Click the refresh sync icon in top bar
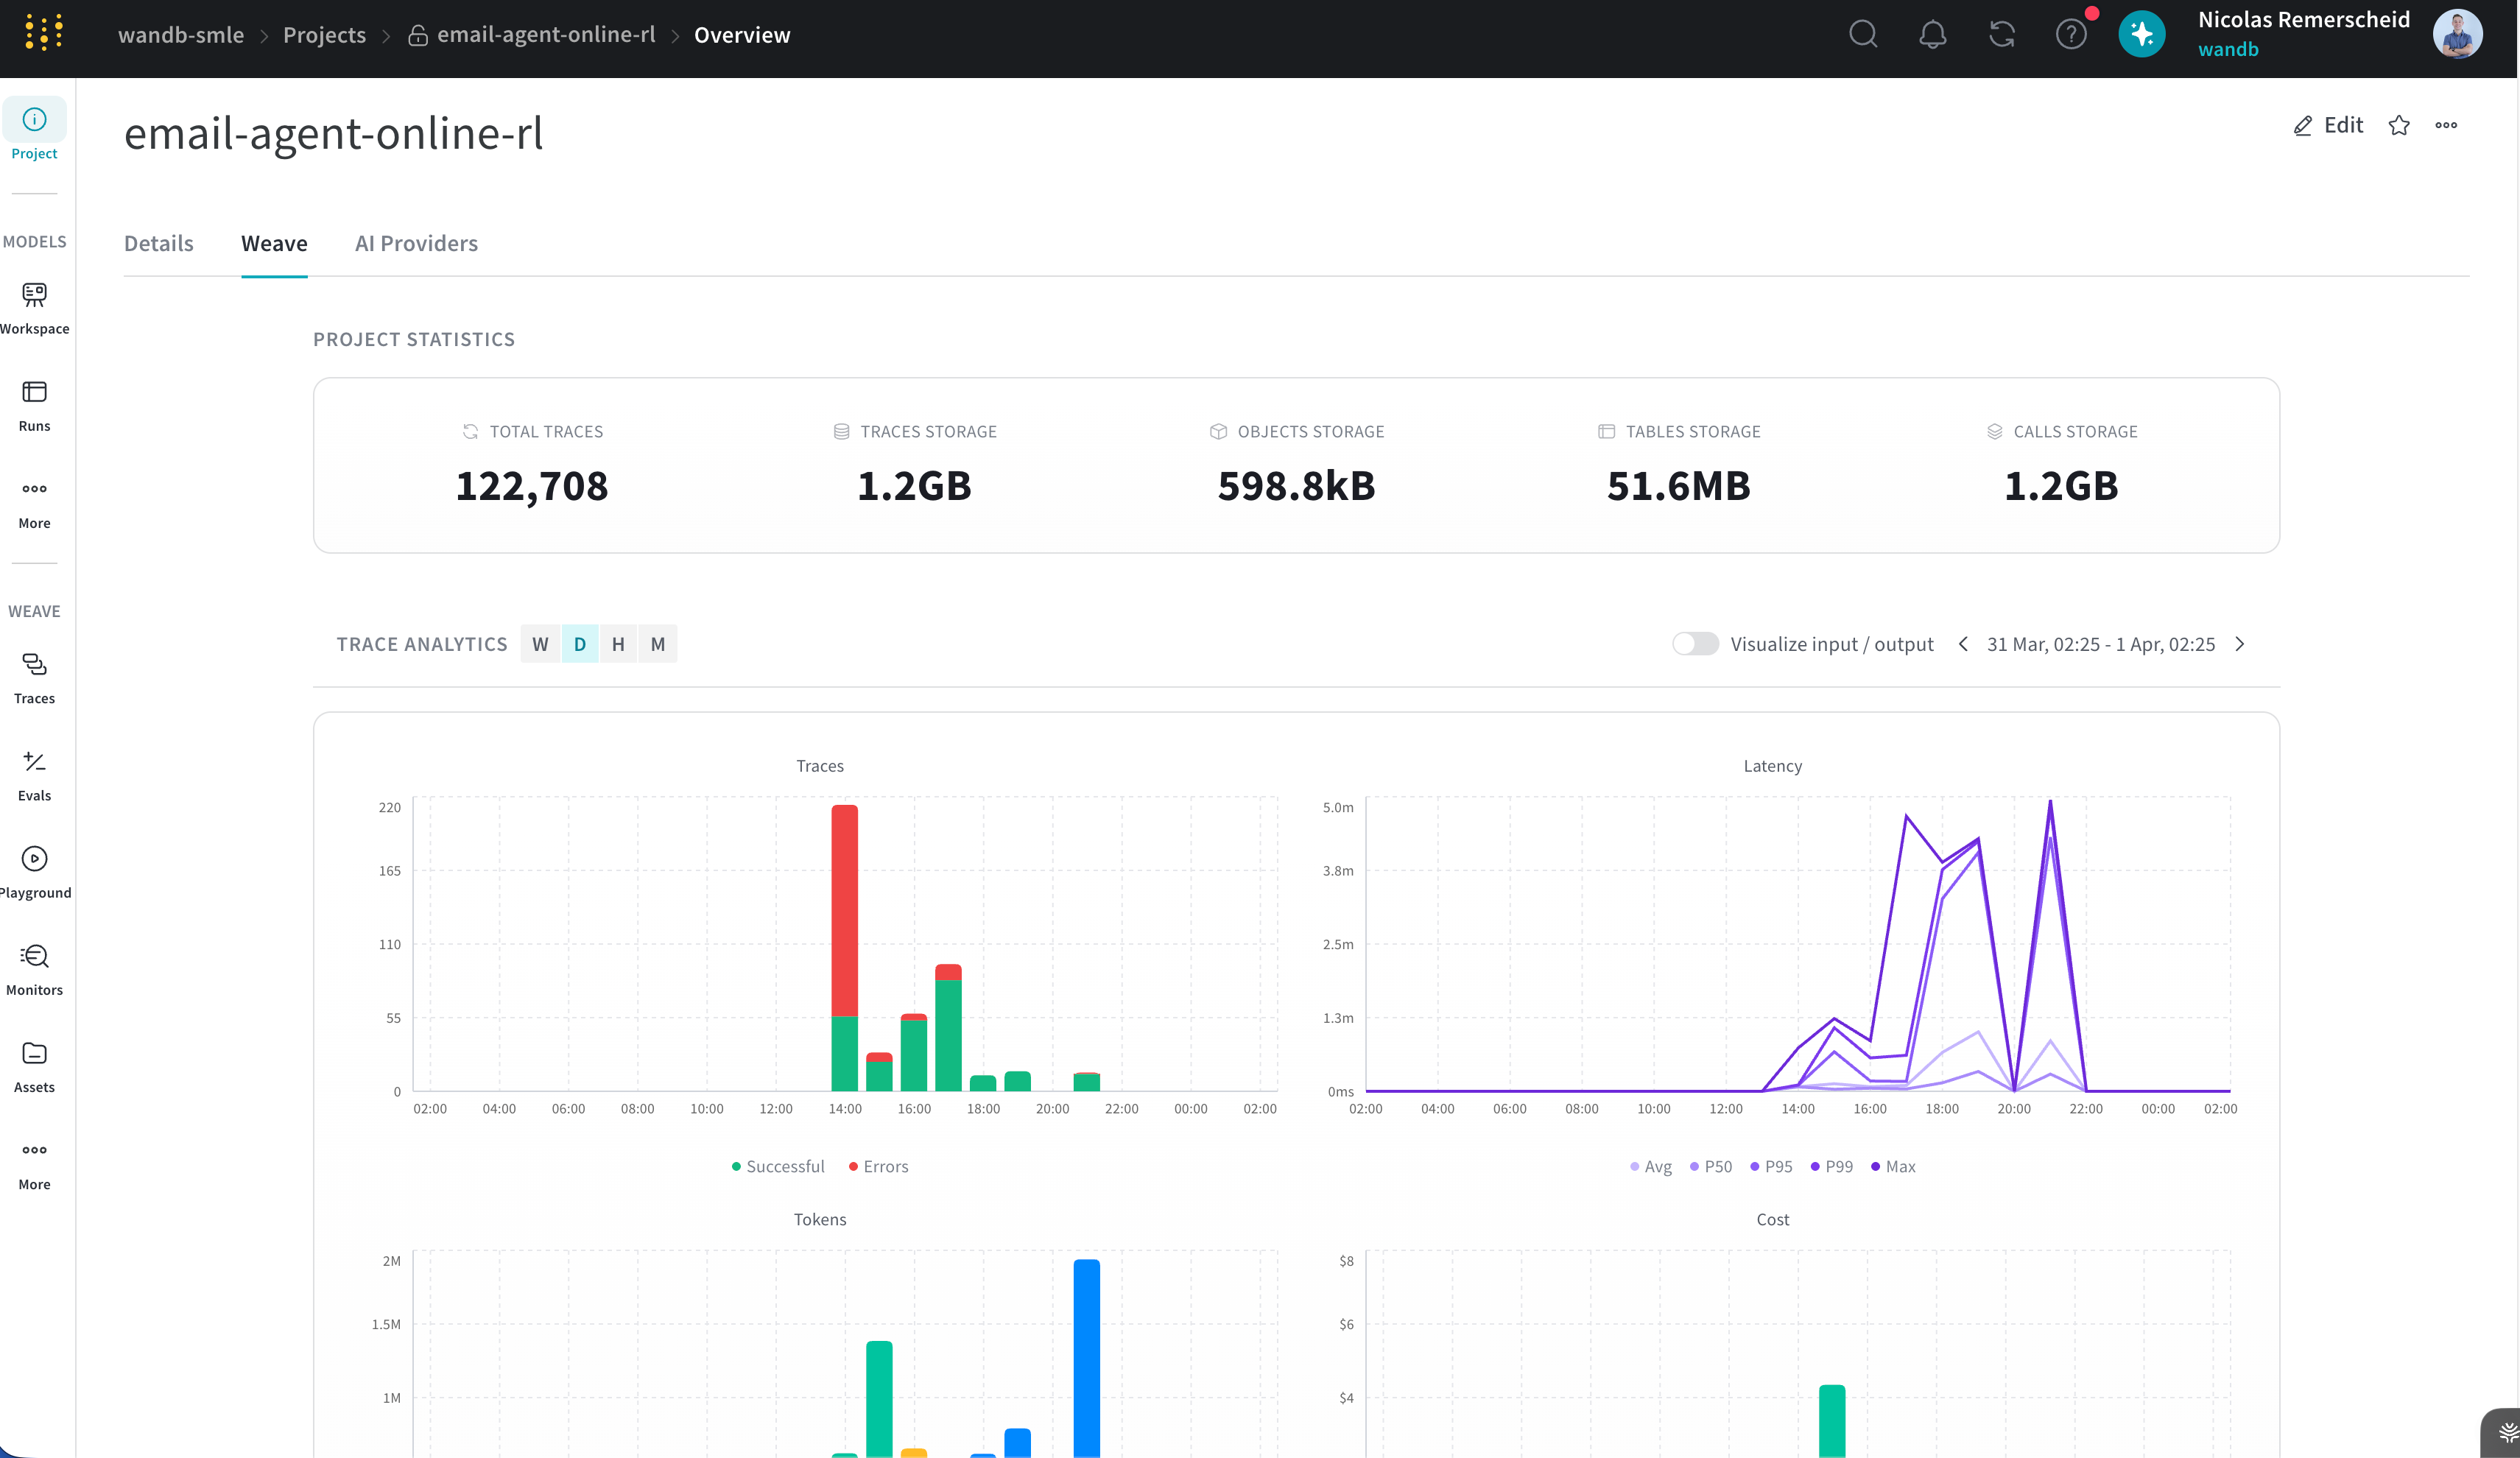The height and width of the screenshot is (1458, 2520). tap(2002, 35)
